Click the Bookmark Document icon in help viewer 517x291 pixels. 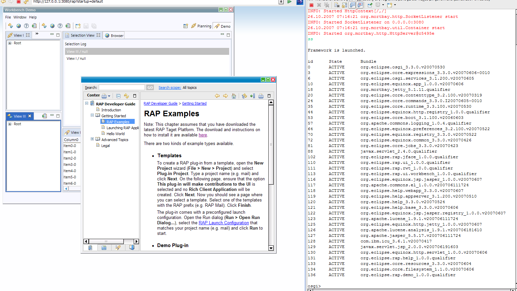coord(253,96)
